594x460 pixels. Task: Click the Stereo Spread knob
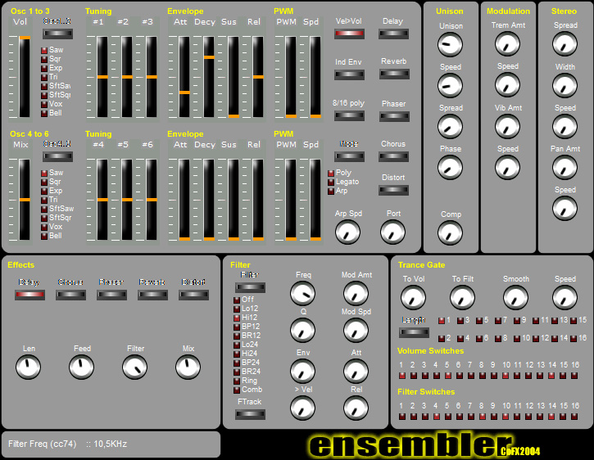[x=565, y=43]
